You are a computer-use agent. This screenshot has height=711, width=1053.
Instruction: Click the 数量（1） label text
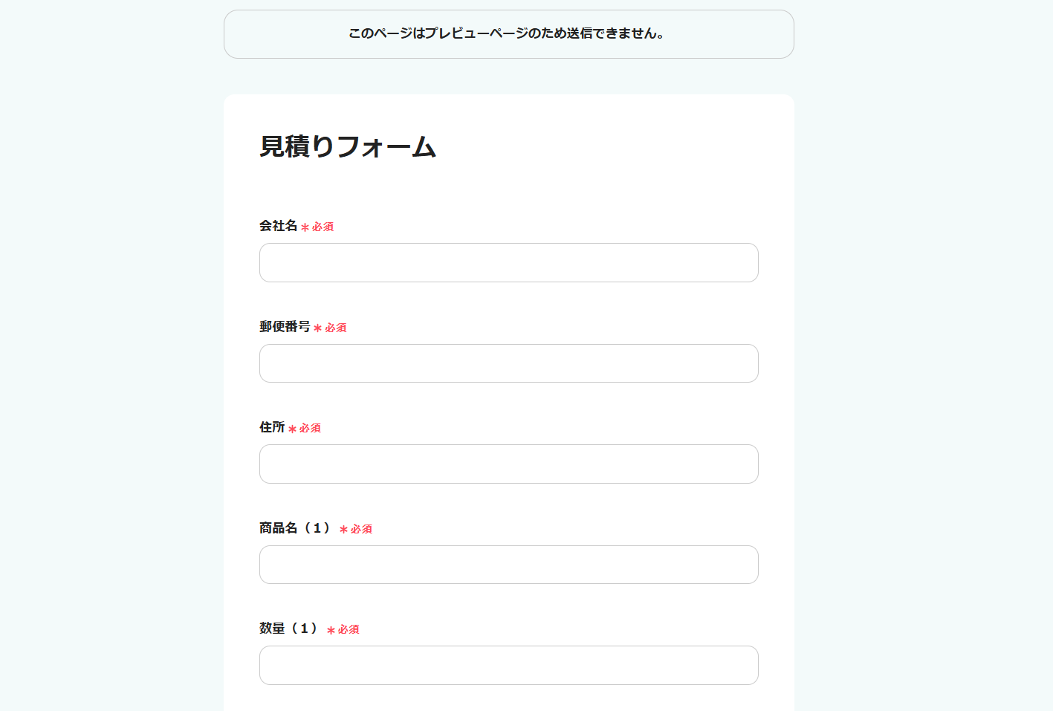tap(289, 629)
